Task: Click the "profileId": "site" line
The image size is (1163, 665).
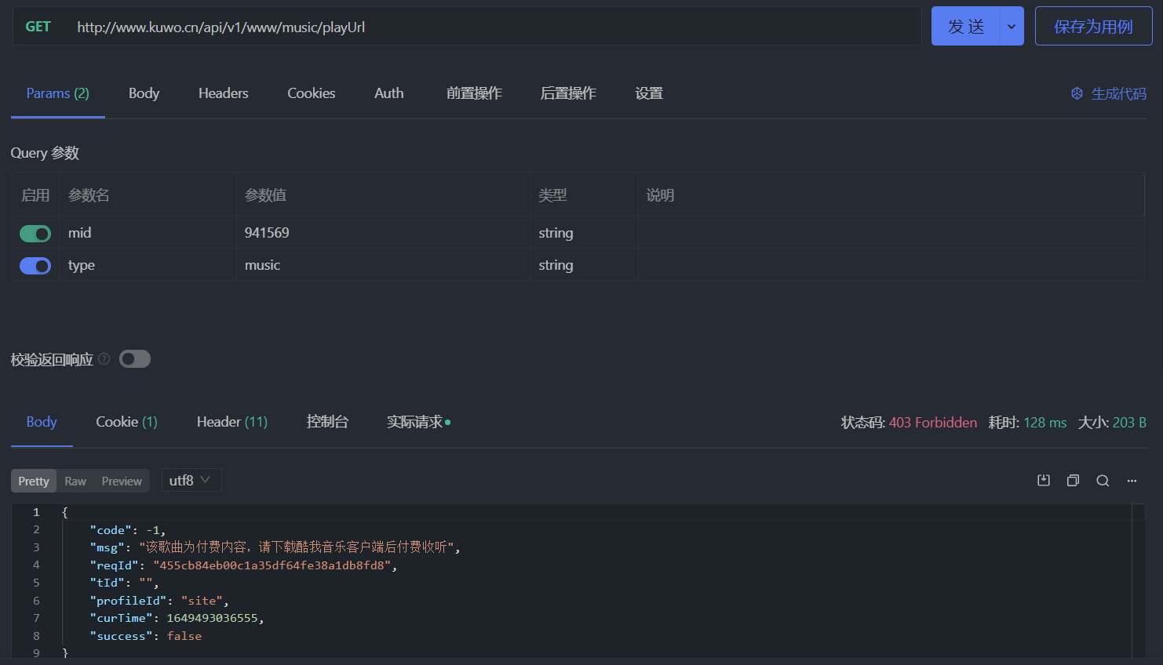Action: (x=159, y=601)
